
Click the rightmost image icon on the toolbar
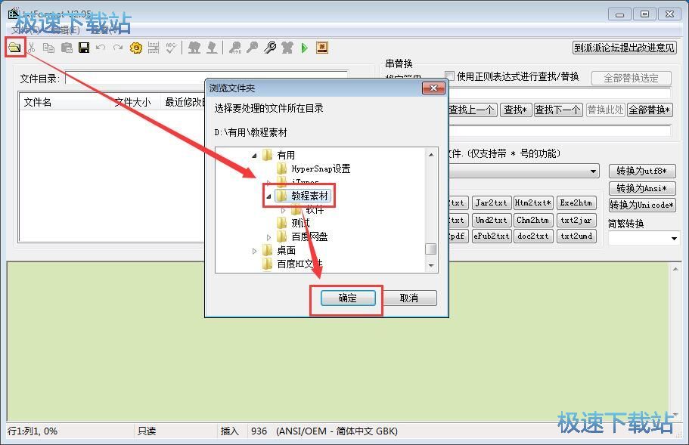tap(321, 47)
